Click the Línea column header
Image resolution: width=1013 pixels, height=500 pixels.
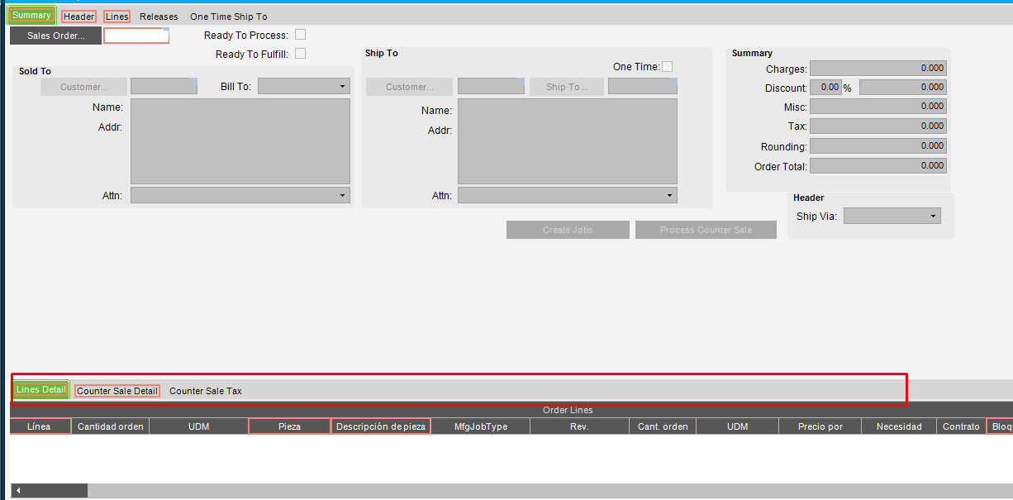point(40,426)
